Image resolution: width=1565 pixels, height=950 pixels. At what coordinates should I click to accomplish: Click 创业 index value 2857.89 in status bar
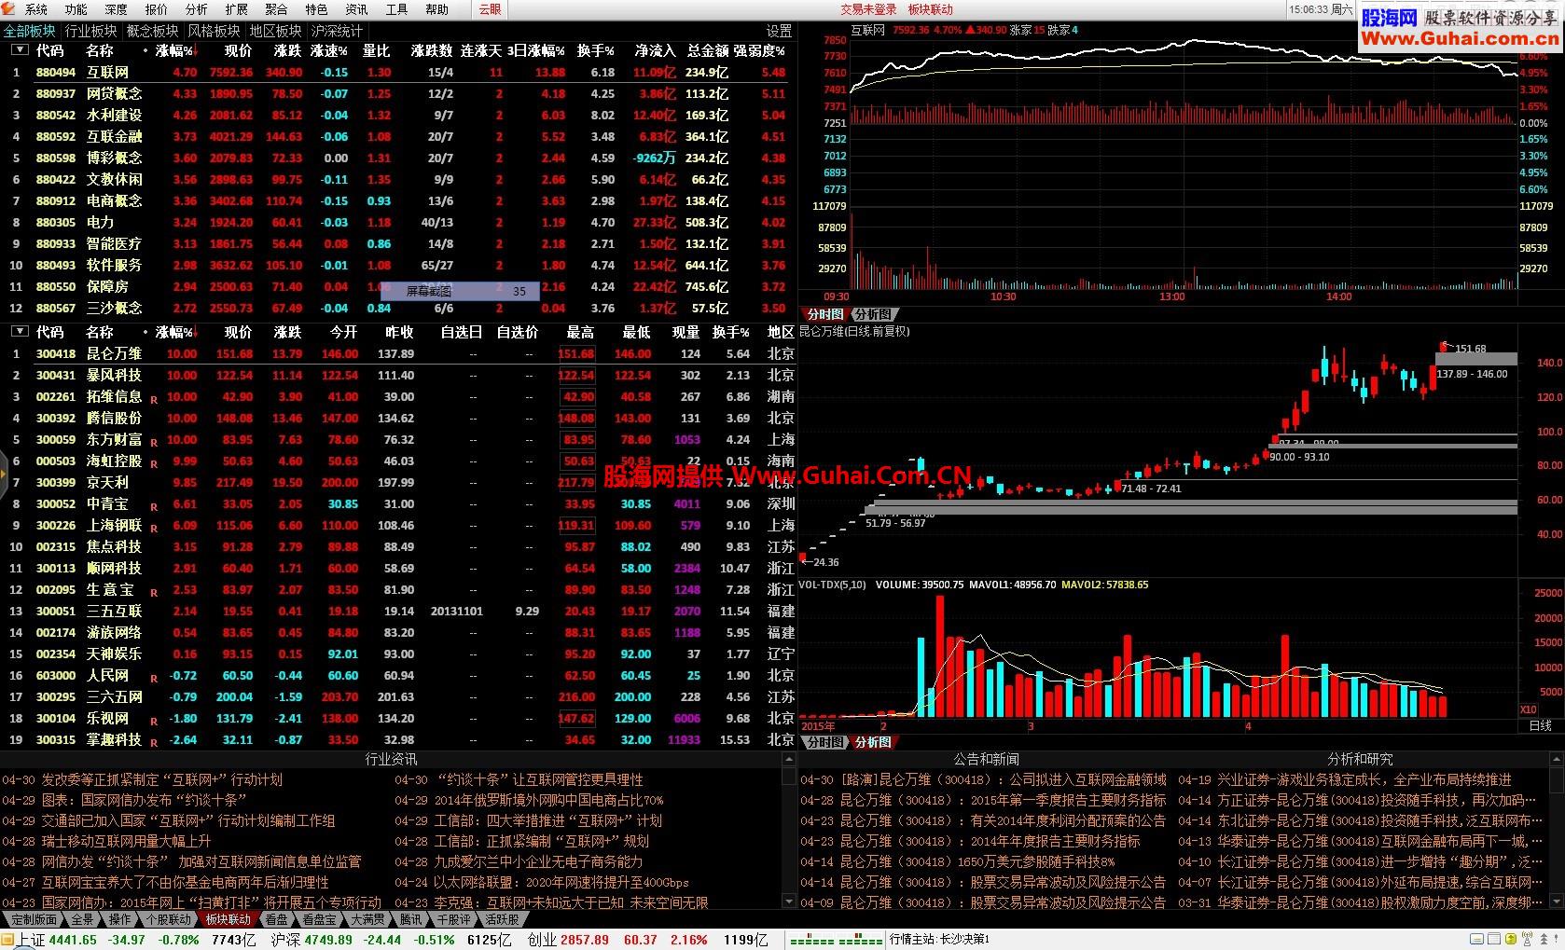point(583,940)
